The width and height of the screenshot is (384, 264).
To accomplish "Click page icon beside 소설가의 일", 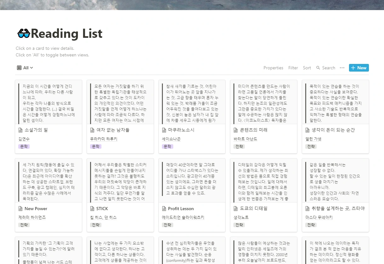I will pyautogui.click(x=21, y=130).
